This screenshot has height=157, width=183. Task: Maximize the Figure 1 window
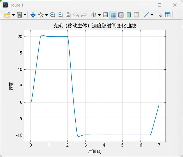coord(160,5)
